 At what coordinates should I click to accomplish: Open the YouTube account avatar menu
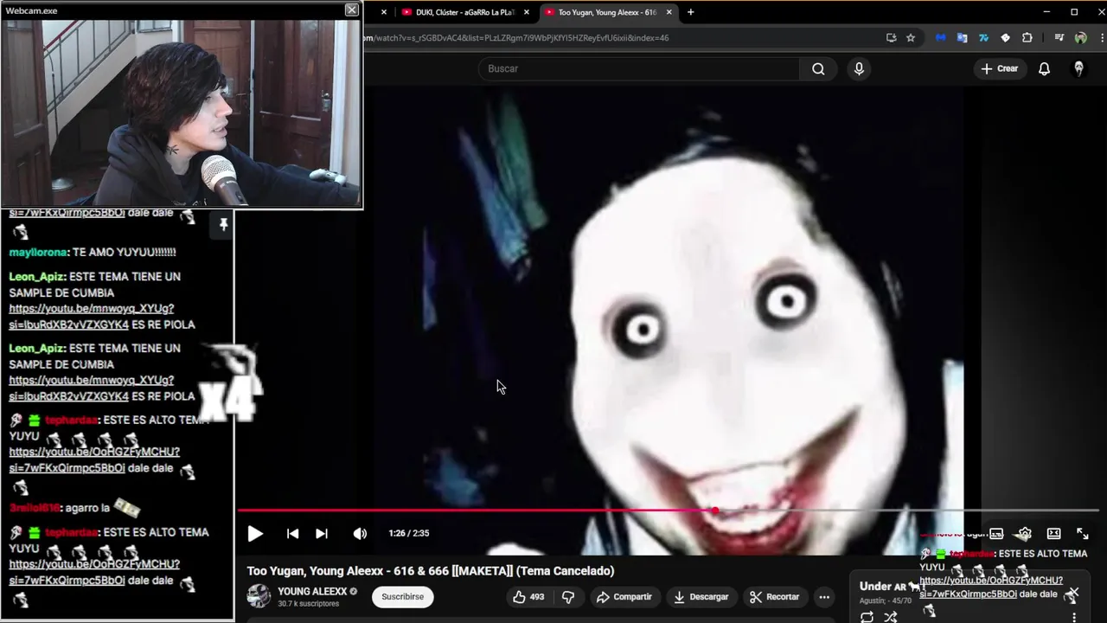pos(1078,68)
